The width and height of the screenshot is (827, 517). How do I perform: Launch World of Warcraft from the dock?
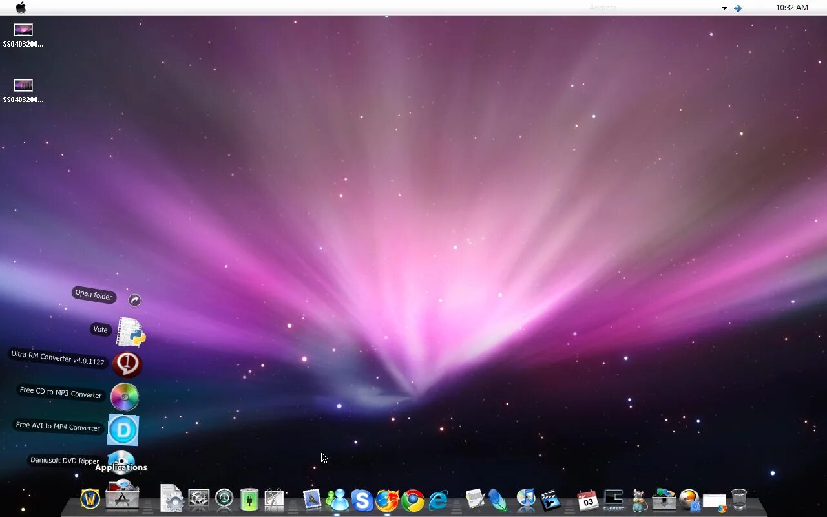(90, 499)
